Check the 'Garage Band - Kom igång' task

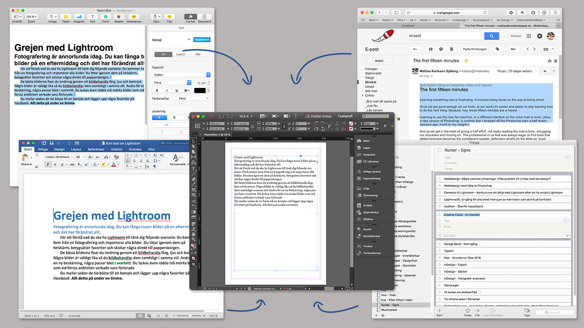click(439, 244)
